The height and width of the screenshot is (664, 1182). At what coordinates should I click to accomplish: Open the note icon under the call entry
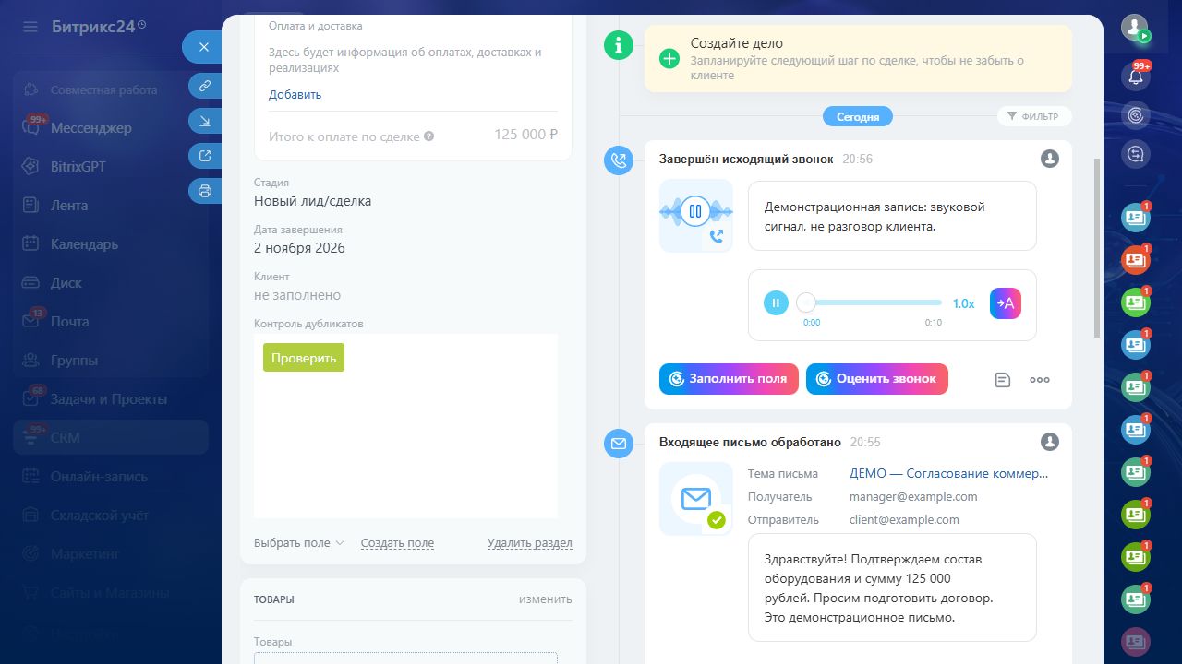tap(1003, 379)
